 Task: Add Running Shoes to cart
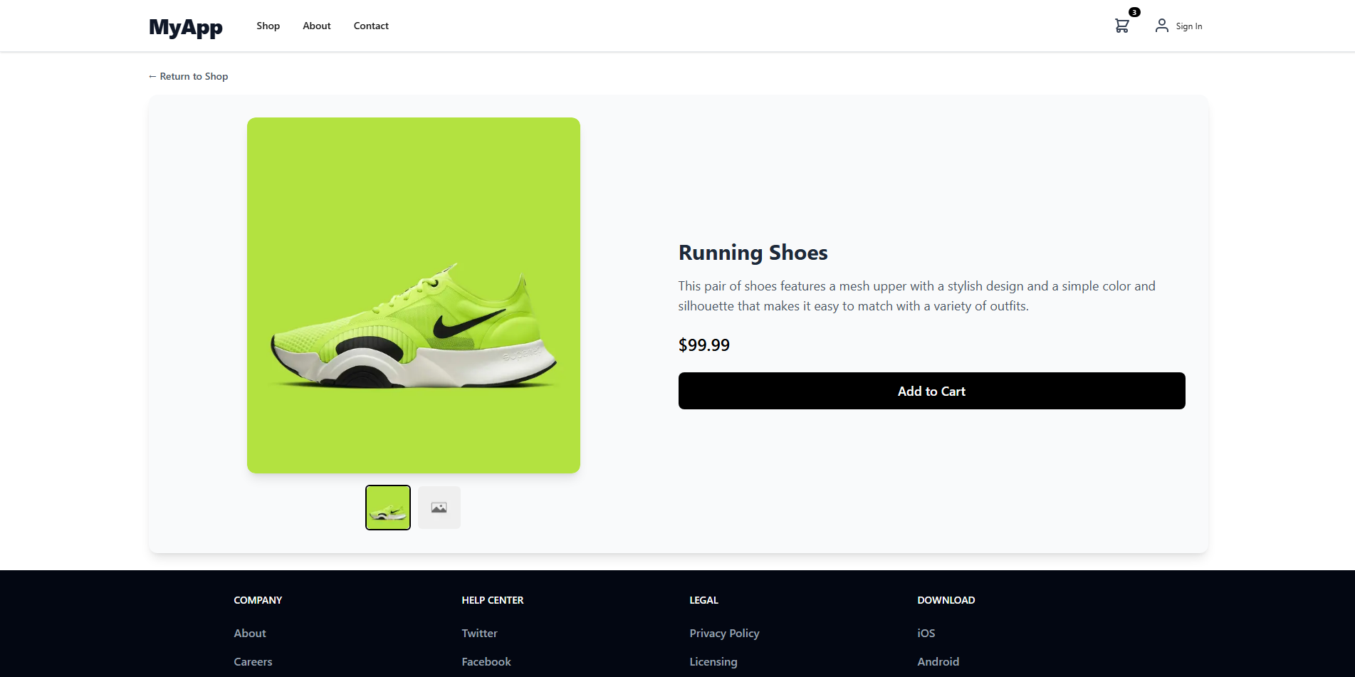coord(931,391)
